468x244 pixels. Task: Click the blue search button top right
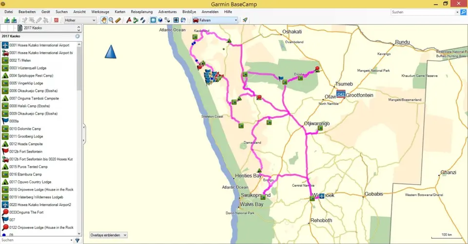coord(463,12)
